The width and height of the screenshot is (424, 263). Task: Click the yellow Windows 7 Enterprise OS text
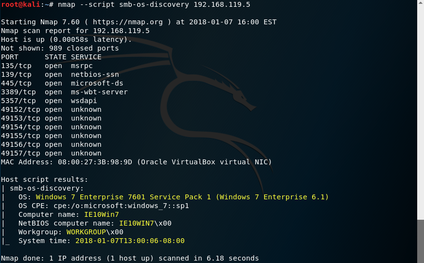coord(182,197)
